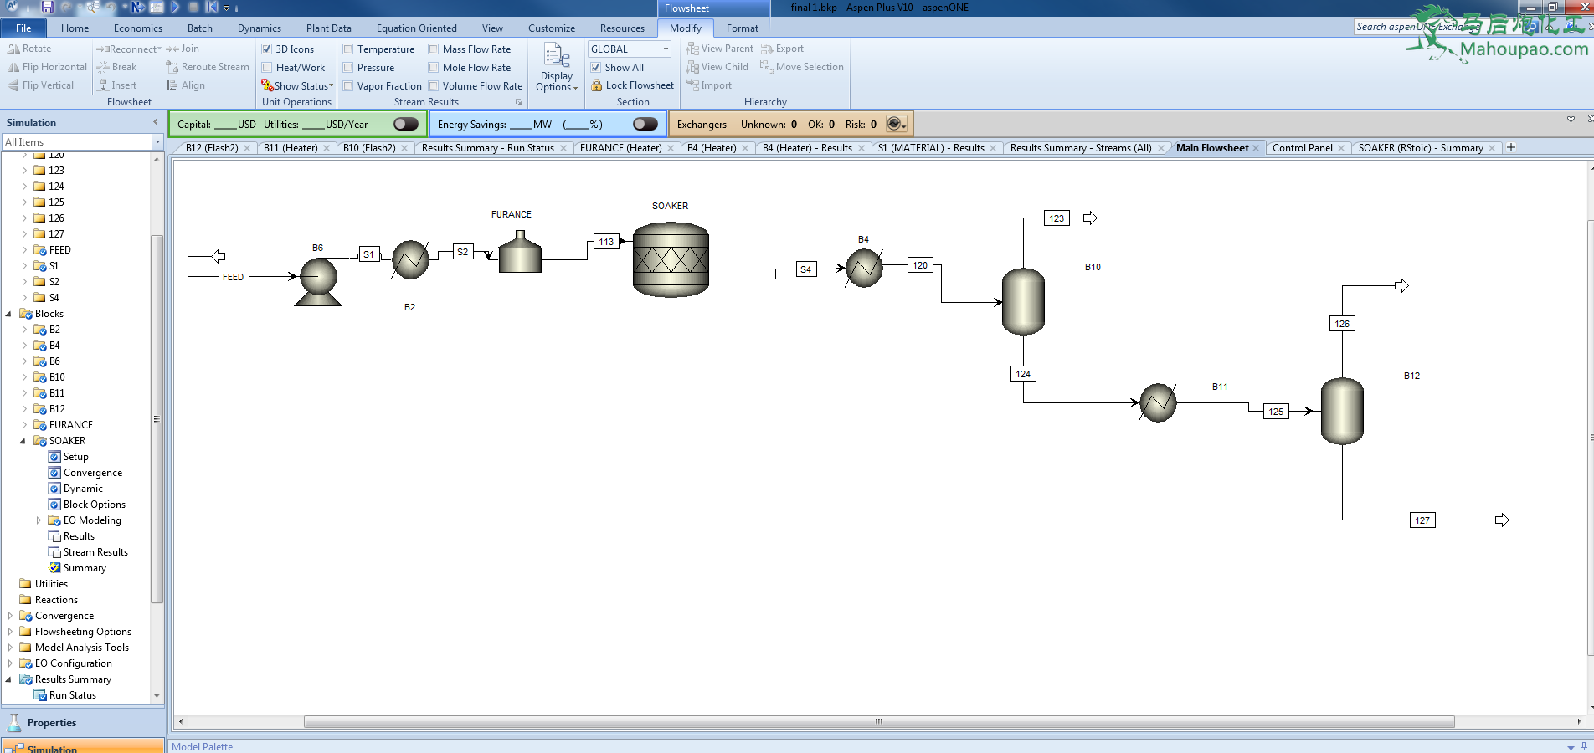Open the File menu button
1594x753 pixels.
(23, 28)
